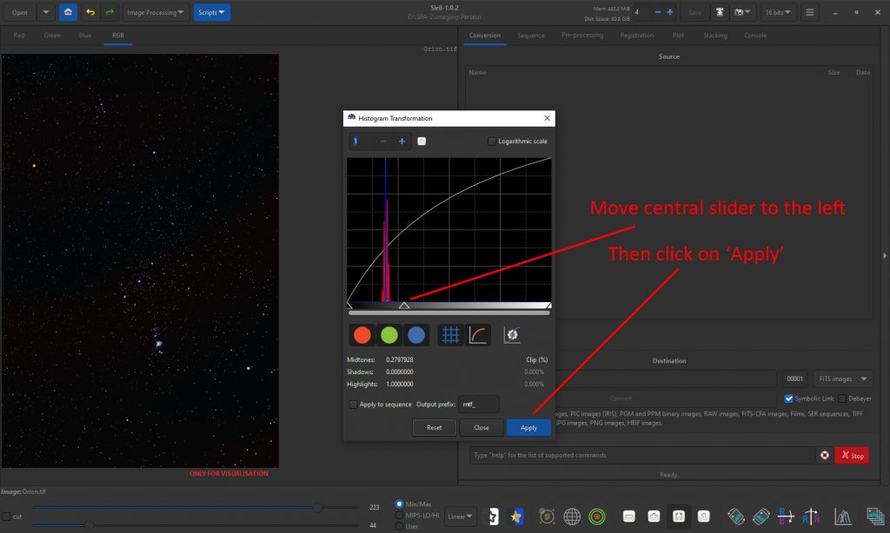Select the MIPS-LO/HI radio button
This screenshot has height=533, width=890.
[400, 516]
